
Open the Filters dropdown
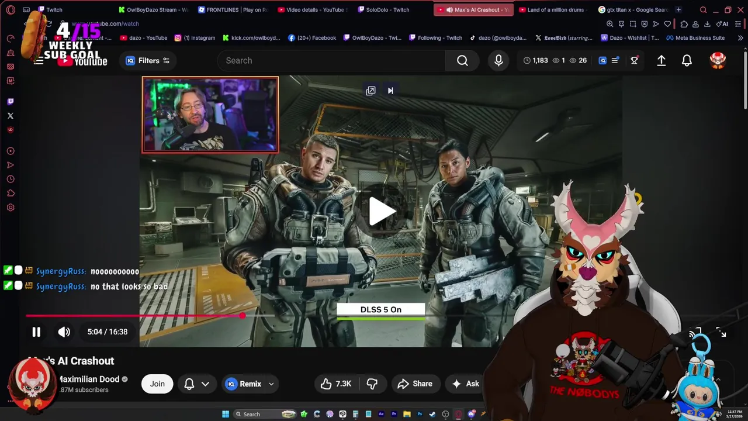point(148,60)
